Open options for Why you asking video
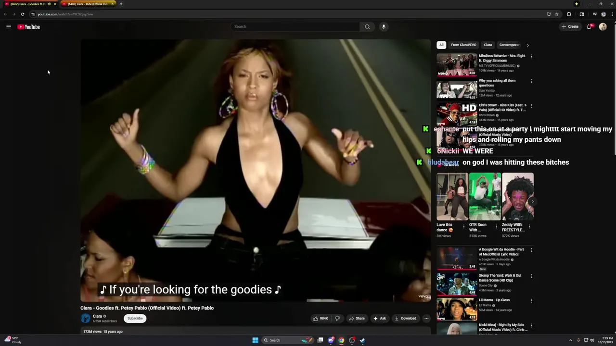 point(531,81)
